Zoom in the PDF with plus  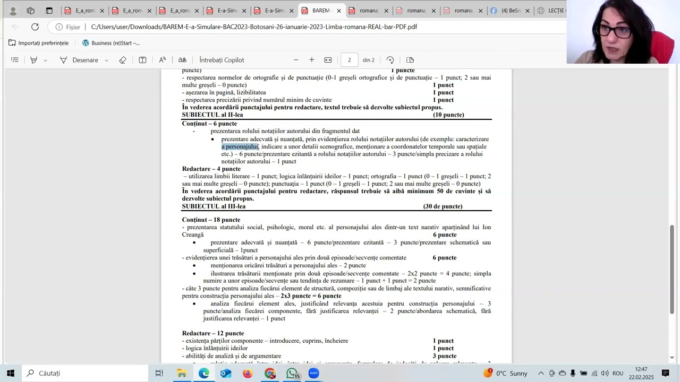point(312,60)
